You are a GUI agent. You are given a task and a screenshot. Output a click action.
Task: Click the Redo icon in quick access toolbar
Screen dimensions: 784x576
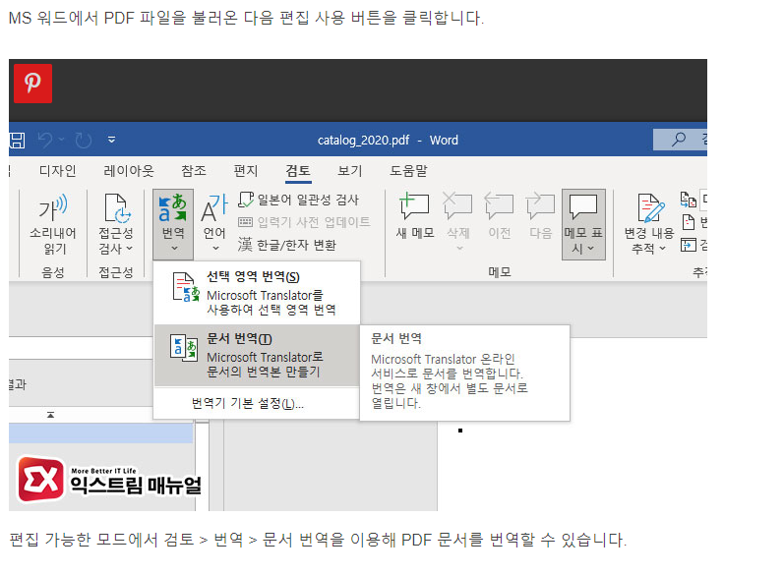click(x=83, y=140)
